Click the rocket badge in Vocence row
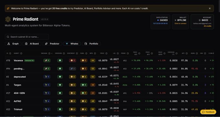This screenshot has width=220, height=117. pyautogui.click(x=47, y=60)
